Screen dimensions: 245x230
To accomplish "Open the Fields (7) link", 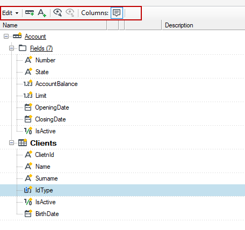I will (41, 48).
